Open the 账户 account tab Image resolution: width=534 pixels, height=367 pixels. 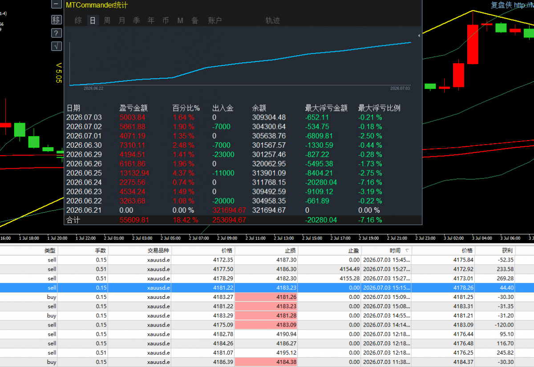[215, 20]
